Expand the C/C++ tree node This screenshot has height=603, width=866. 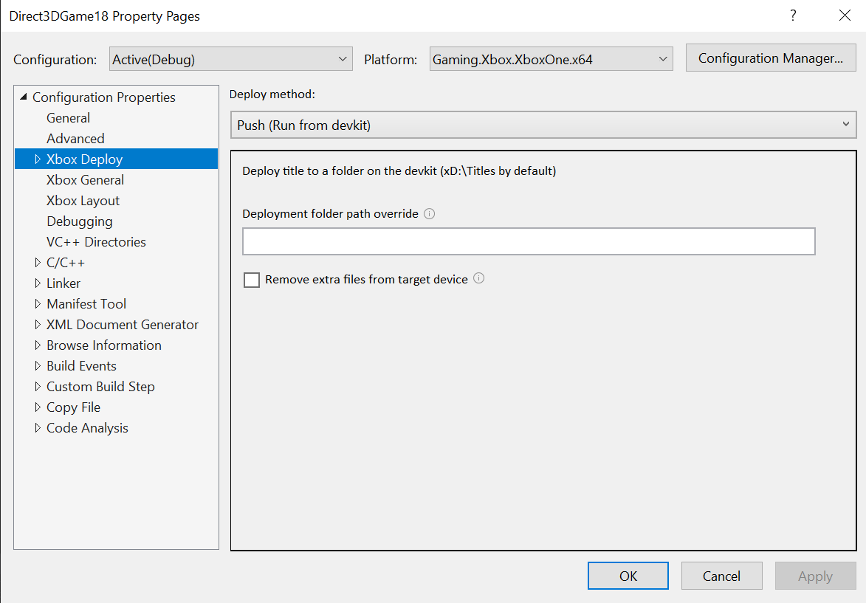pos(38,262)
